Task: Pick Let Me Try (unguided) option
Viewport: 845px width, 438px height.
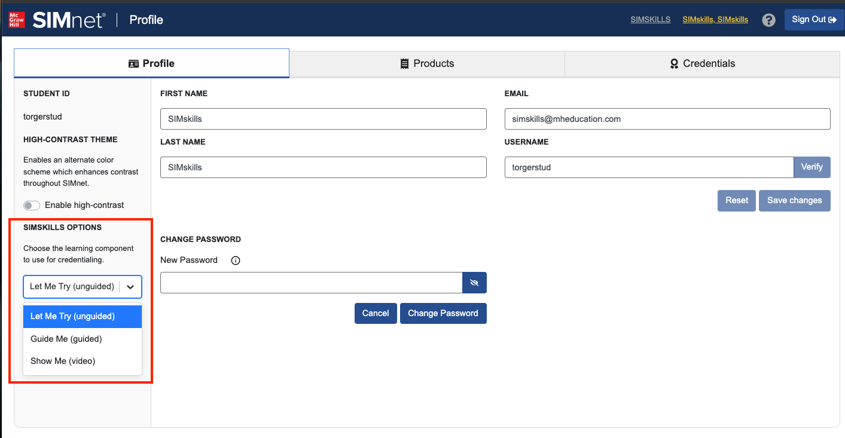Action: coord(72,316)
